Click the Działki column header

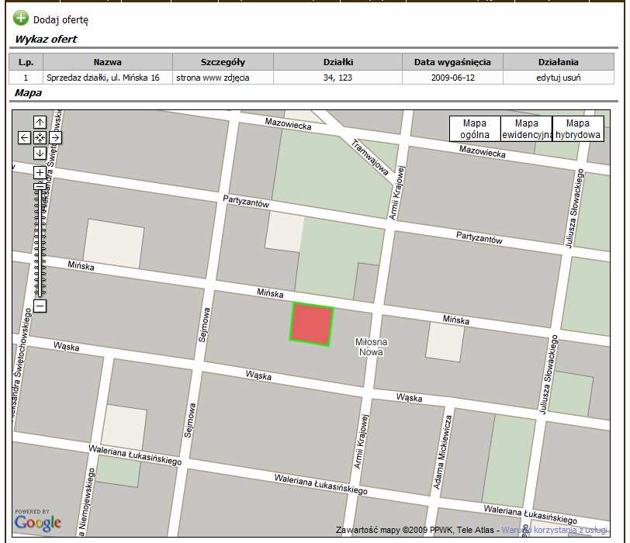pos(338,62)
